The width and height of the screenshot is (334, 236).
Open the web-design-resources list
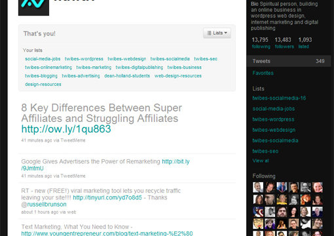[x=178, y=76]
